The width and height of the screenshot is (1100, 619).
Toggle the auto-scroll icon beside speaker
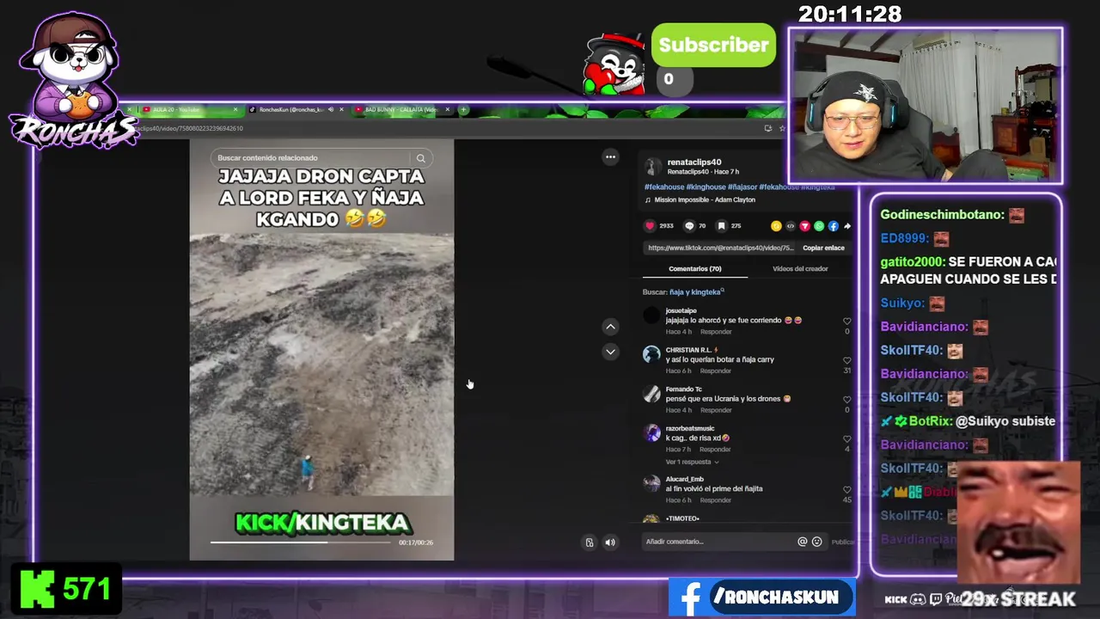(590, 542)
